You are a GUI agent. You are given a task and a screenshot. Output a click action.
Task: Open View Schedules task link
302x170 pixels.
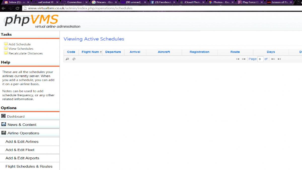pyautogui.click(x=21, y=49)
